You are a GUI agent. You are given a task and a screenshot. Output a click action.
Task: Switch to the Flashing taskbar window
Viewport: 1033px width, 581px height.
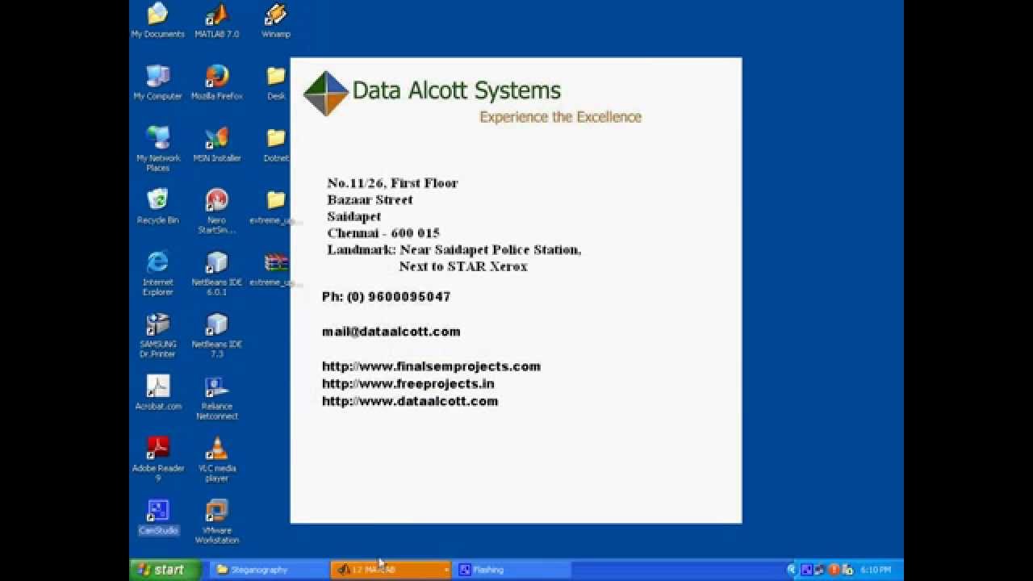508,570
